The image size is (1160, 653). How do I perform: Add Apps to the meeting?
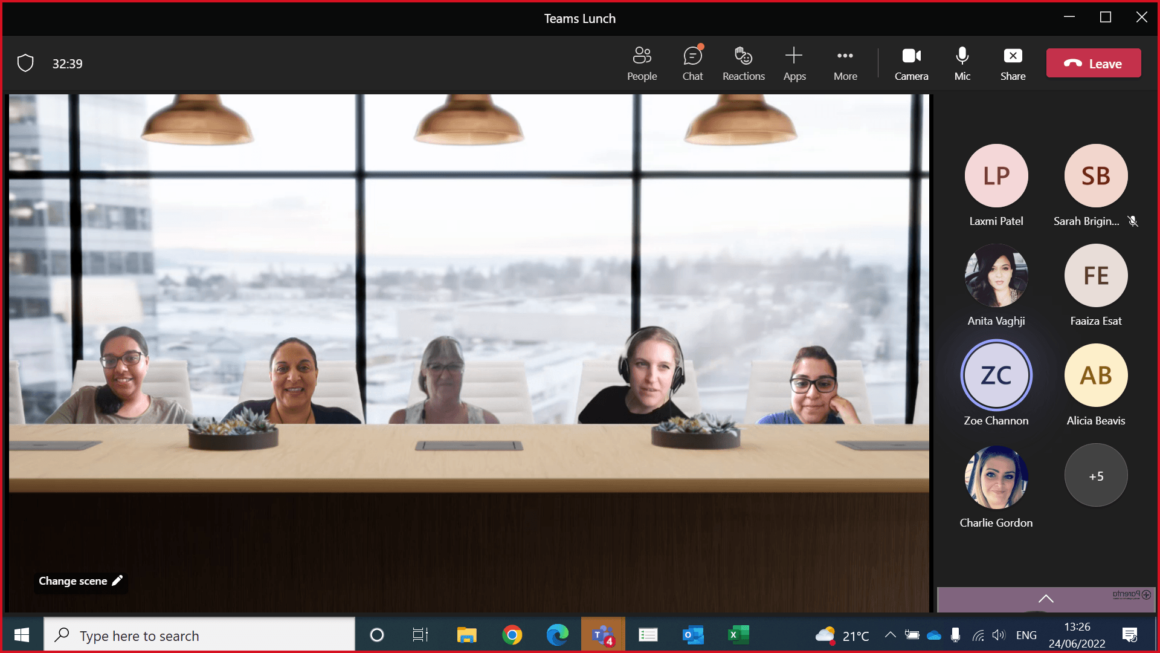794,63
